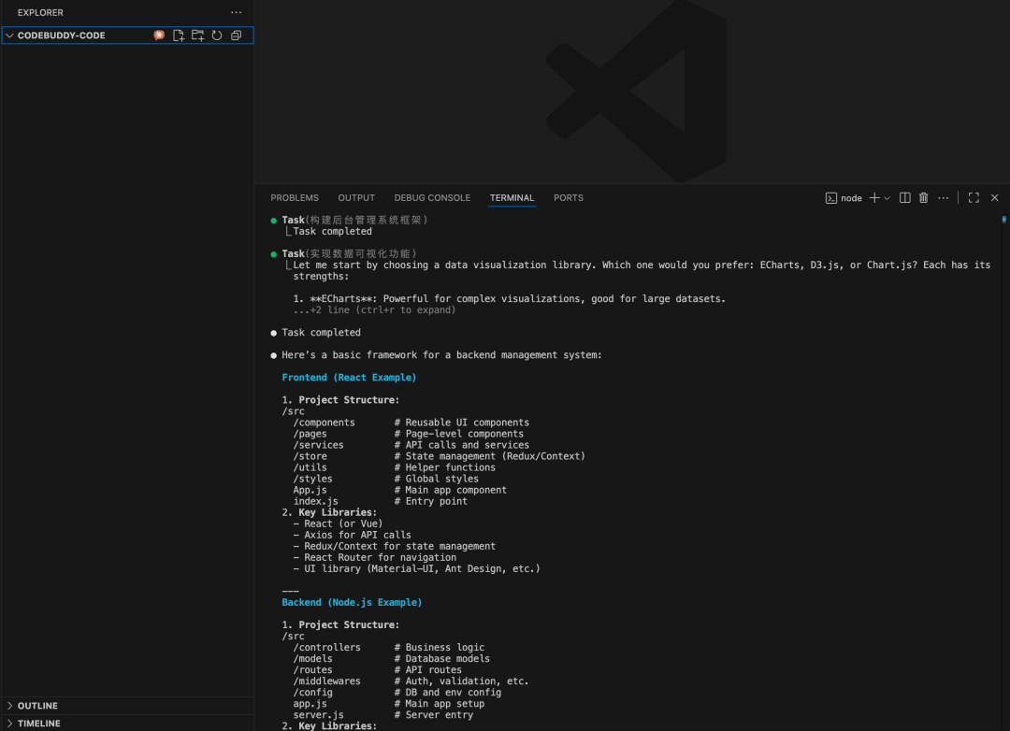
Task: Create a new file in CODEBUDDY-CODE
Action: pyautogui.click(x=179, y=36)
